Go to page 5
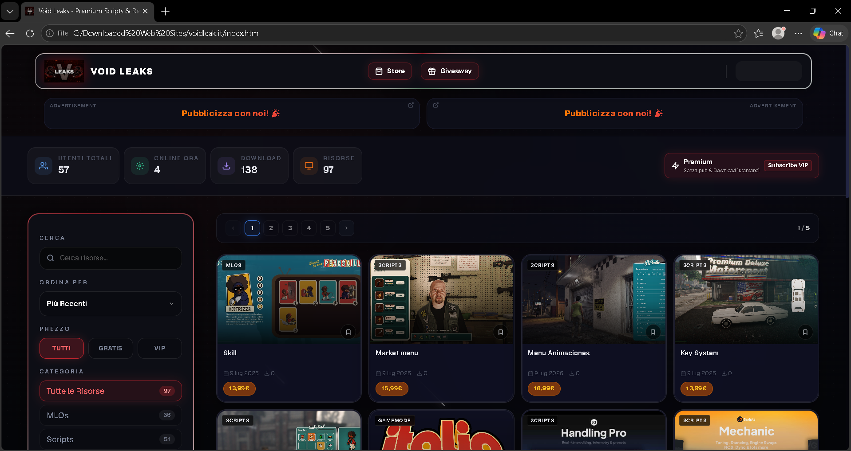The height and width of the screenshot is (451, 851). [328, 228]
